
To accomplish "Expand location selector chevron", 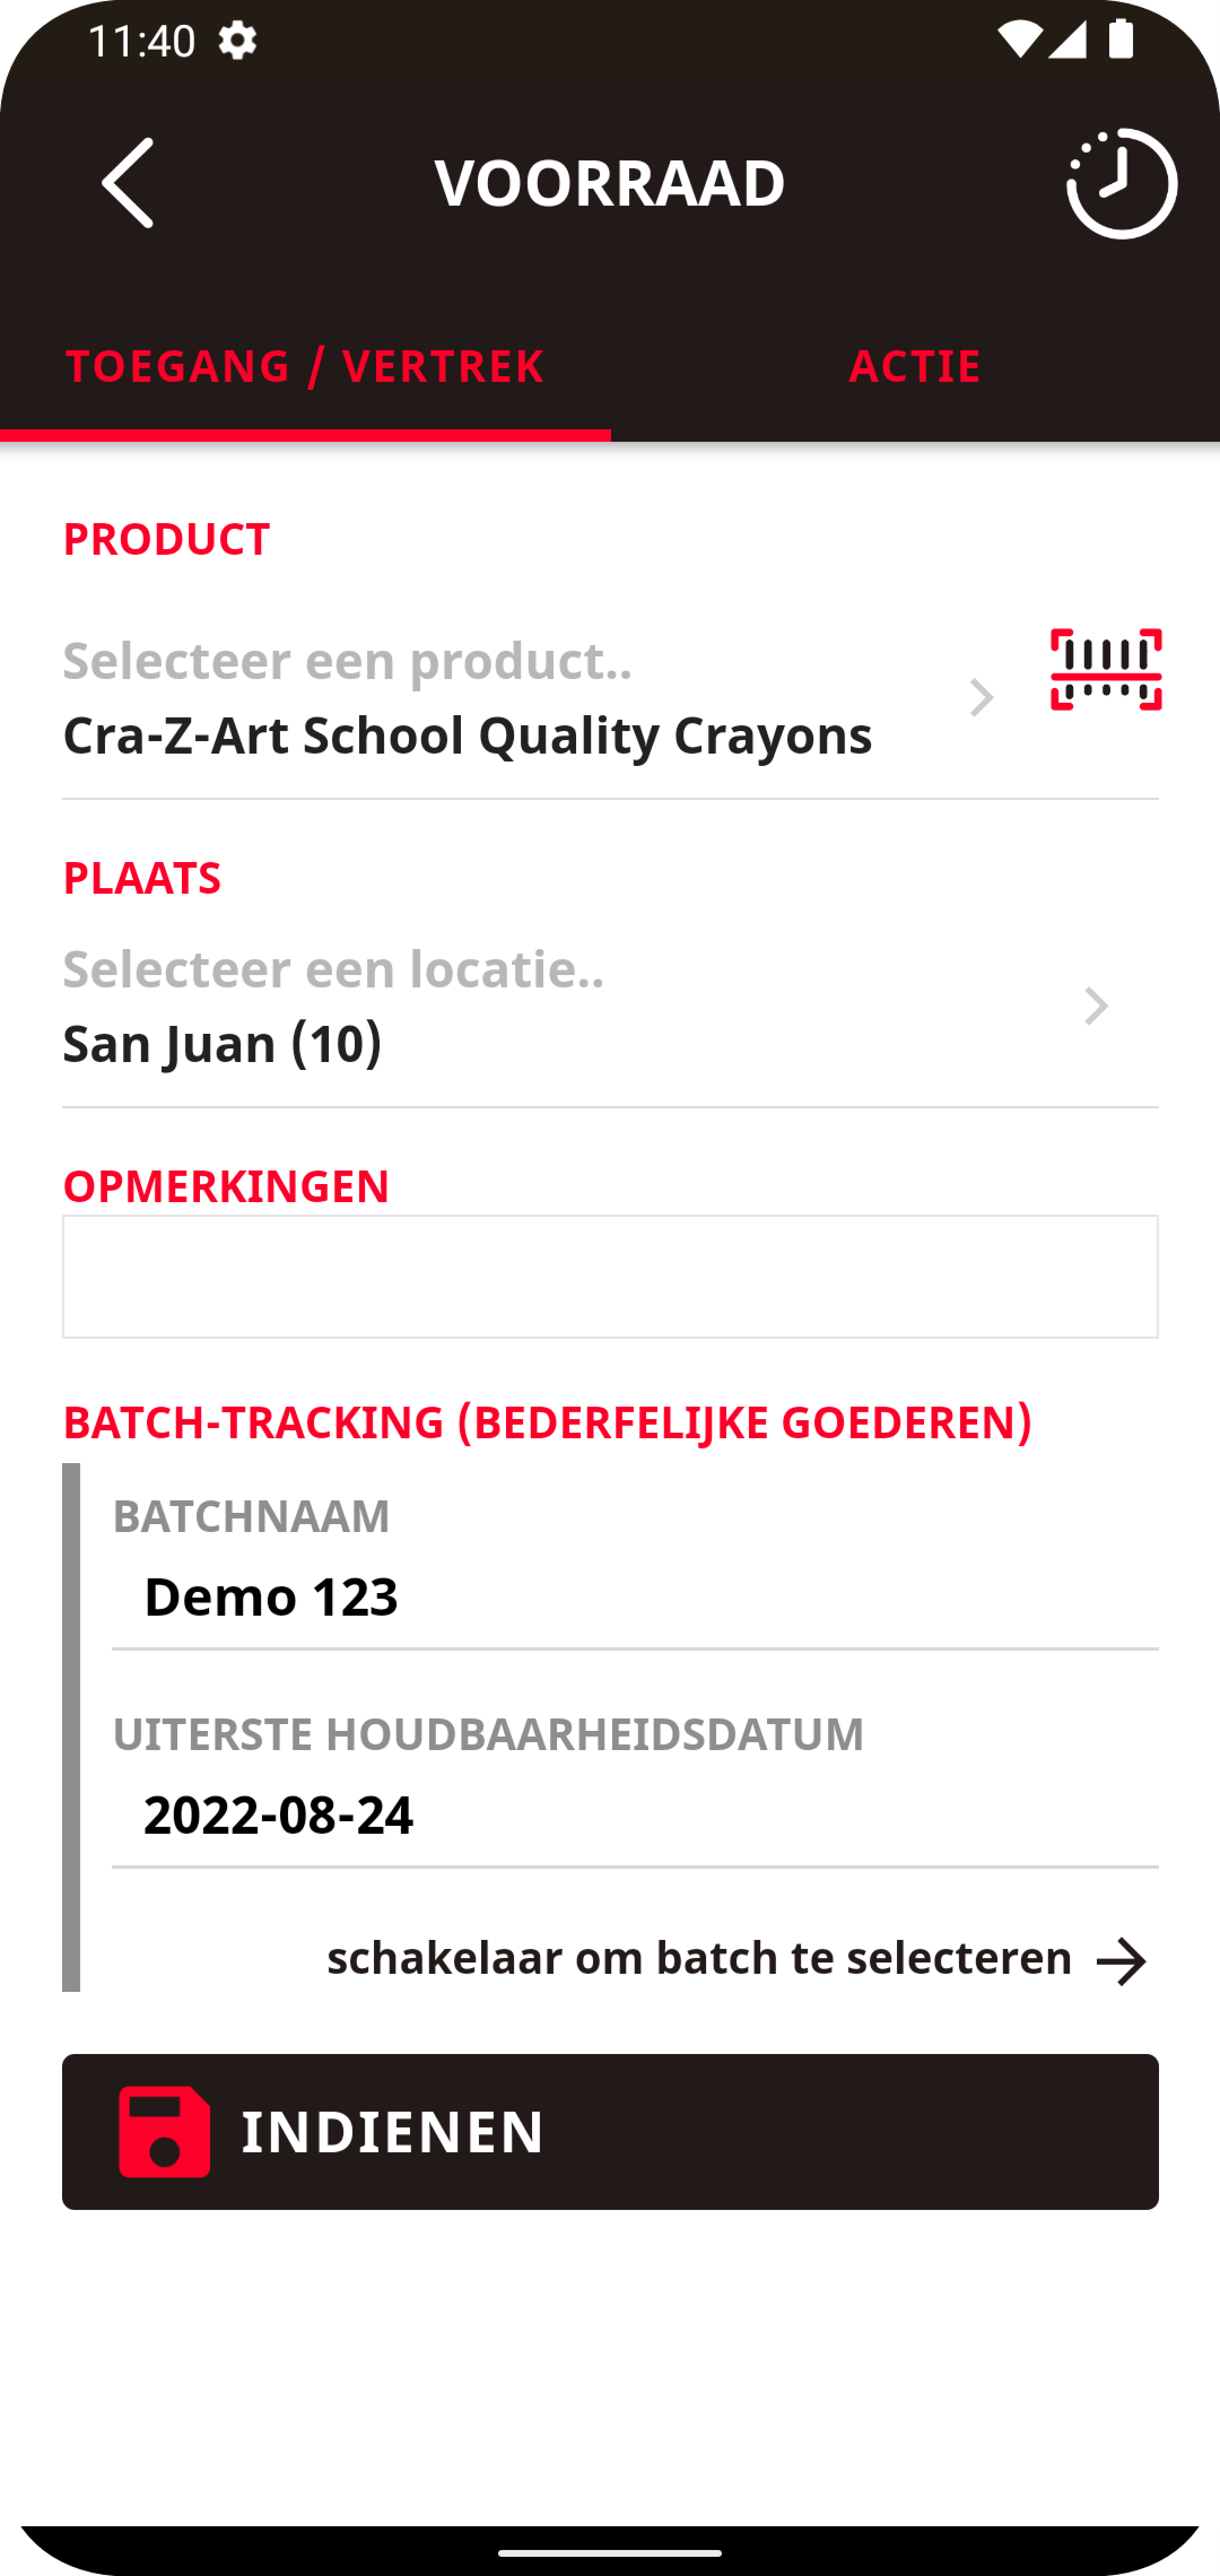I will tap(1096, 1006).
